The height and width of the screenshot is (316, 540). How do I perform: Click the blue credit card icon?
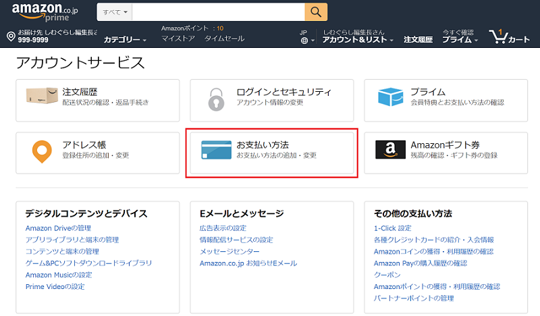click(216, 150)
